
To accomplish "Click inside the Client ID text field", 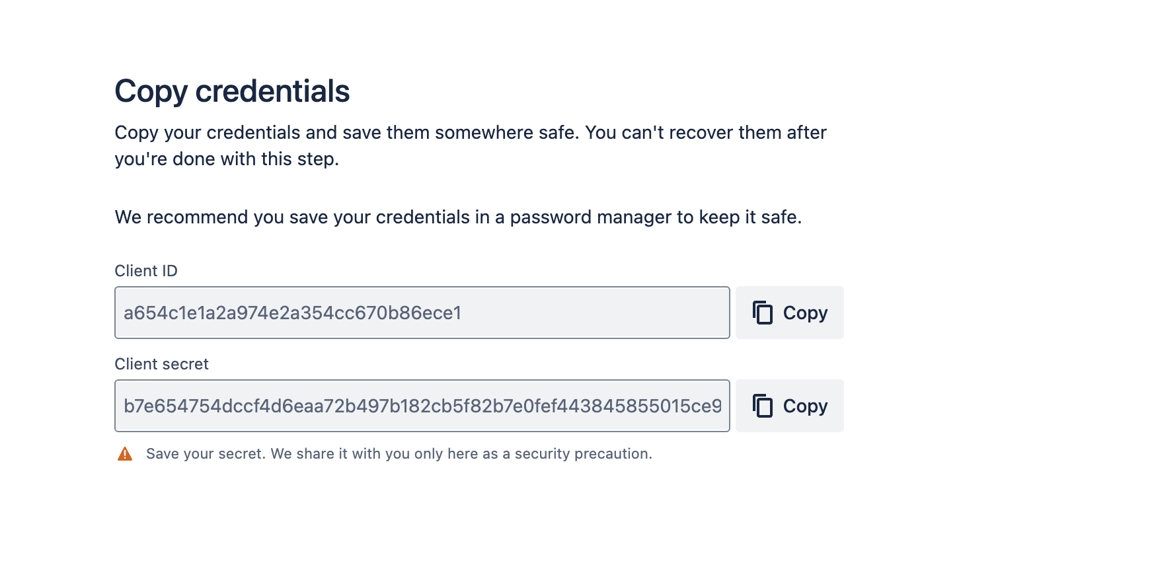I will click(422, 313).
